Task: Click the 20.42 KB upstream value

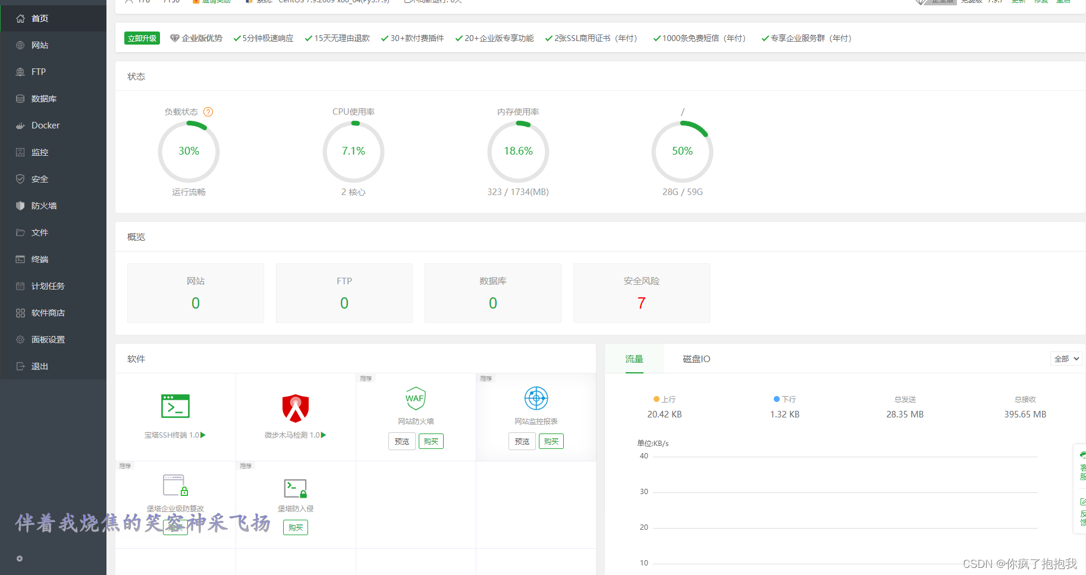Action: [664, 414]
